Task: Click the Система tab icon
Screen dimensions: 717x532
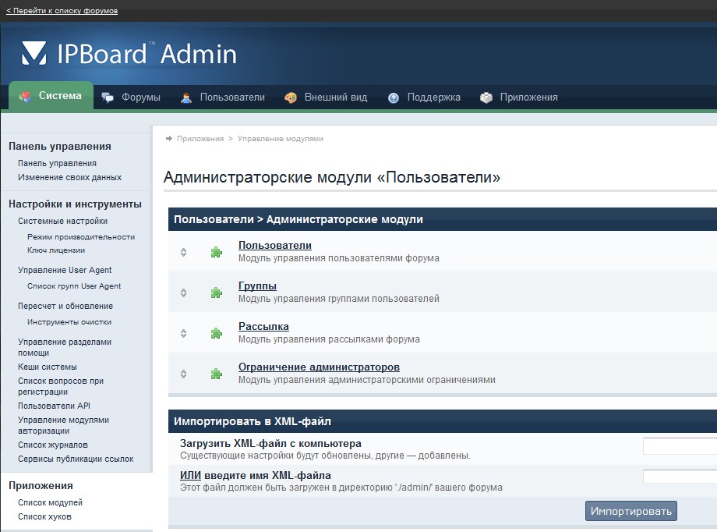Action: (26, 96)
